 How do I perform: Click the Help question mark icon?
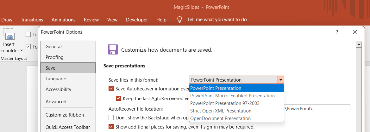tap(337, 32)
